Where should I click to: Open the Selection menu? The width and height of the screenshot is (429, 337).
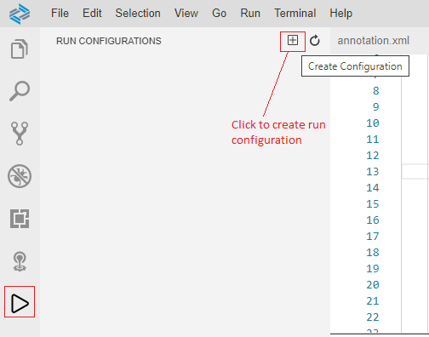138,13
